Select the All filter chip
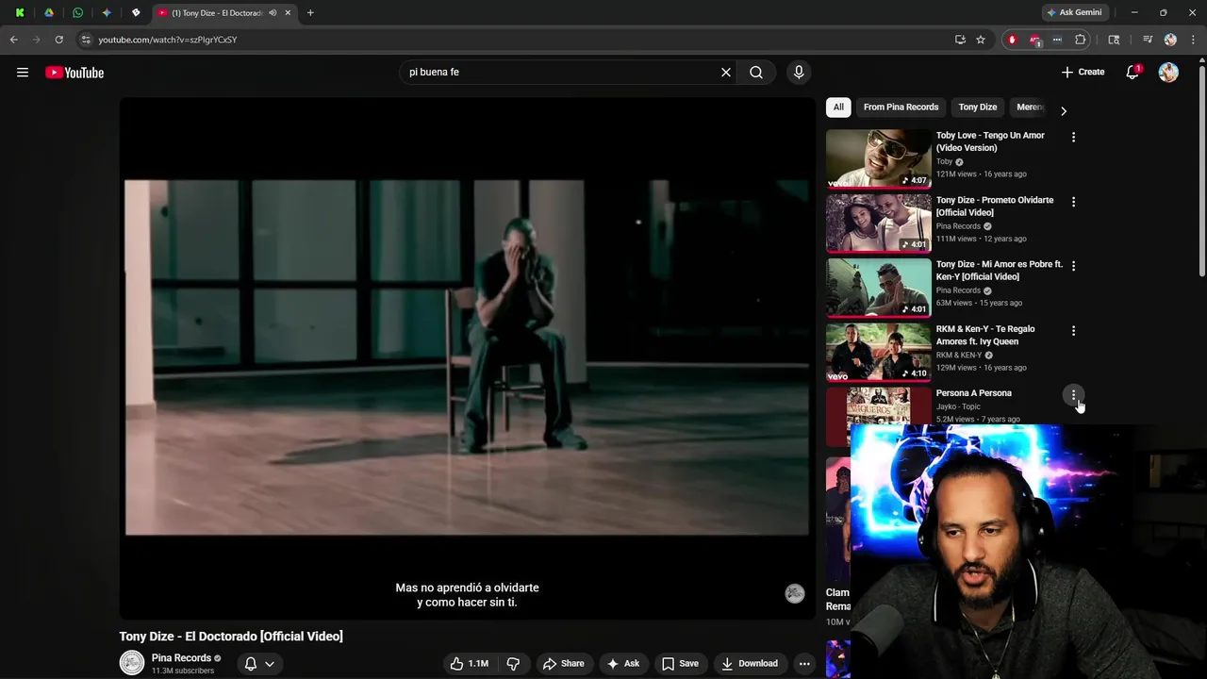 pyautogui.click(x=838, y=107)
